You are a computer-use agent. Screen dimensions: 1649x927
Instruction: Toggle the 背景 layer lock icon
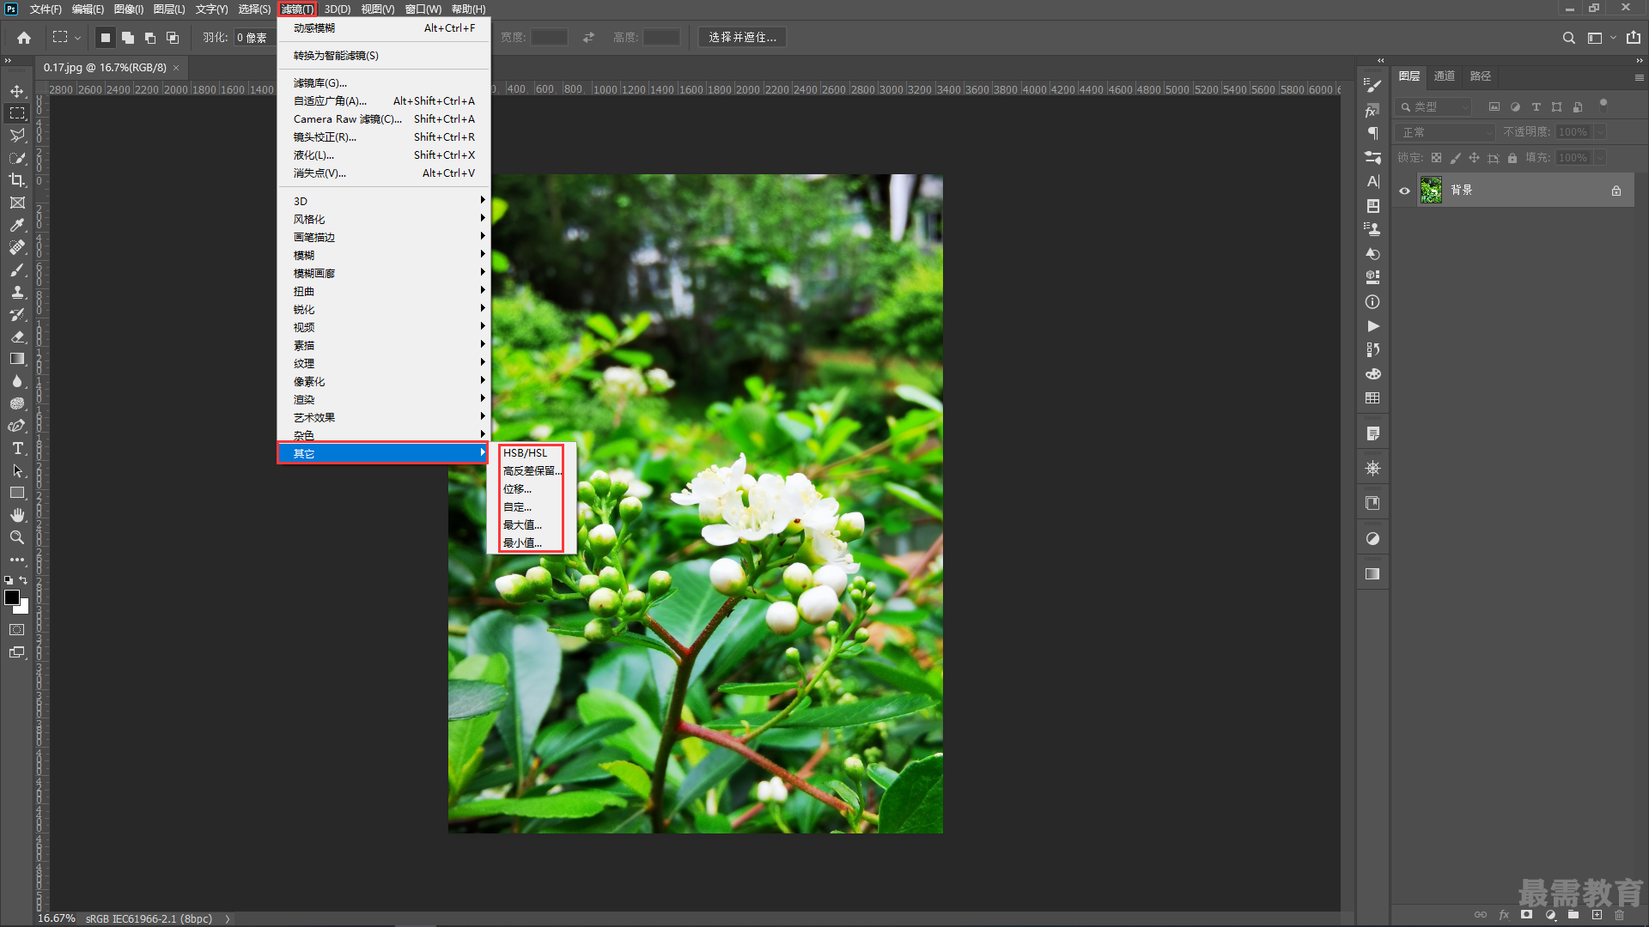click(x=1616, y=191)
